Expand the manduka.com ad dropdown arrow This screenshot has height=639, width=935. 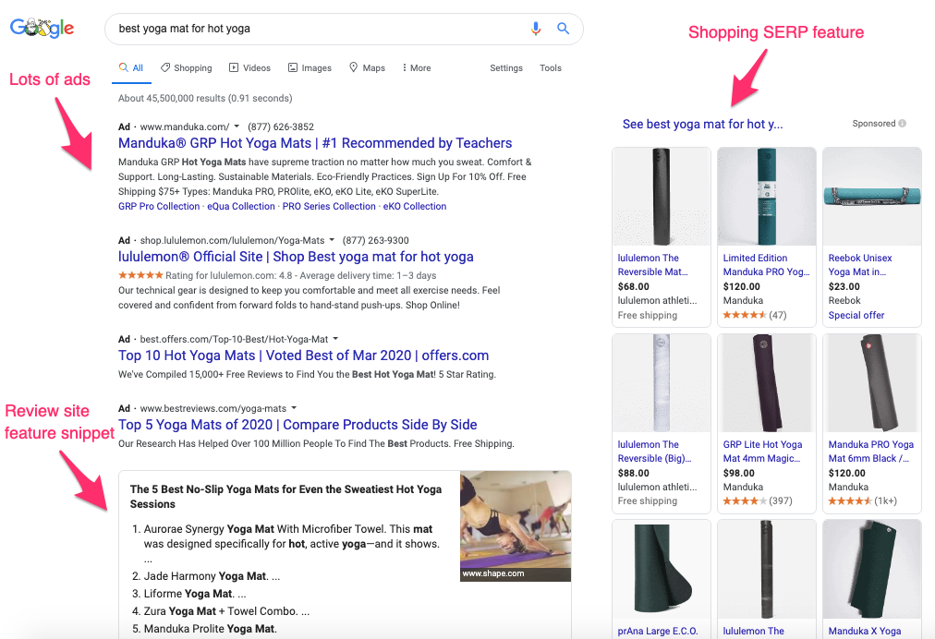click(237, 127)
